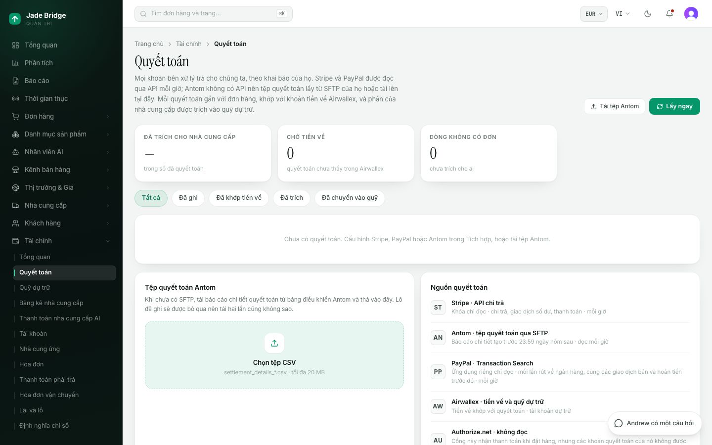This screenshot has height=445, width=712.
Task: Expand Nhân viên AI sidebar menu
Action: [x=61, y=152]
